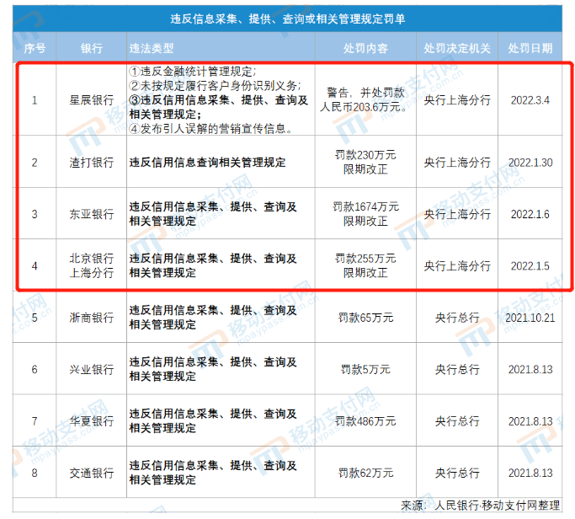Screen dimensions: 575x519
Task: Click the 处罚内容 column header
Action: pyautogui.click(x=365, y=48)
